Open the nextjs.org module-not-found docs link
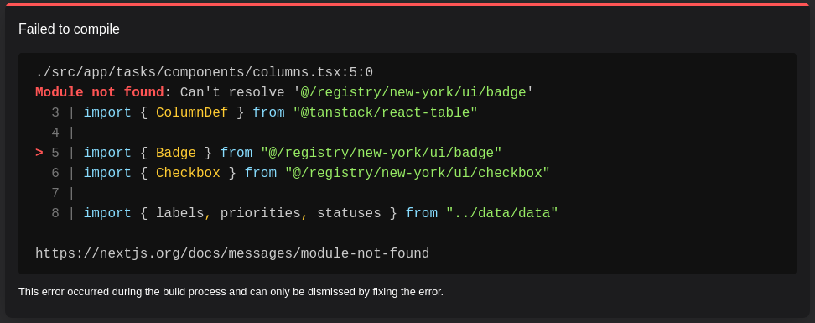The height and width of the screenshot is (323, 815). point(232,254)
